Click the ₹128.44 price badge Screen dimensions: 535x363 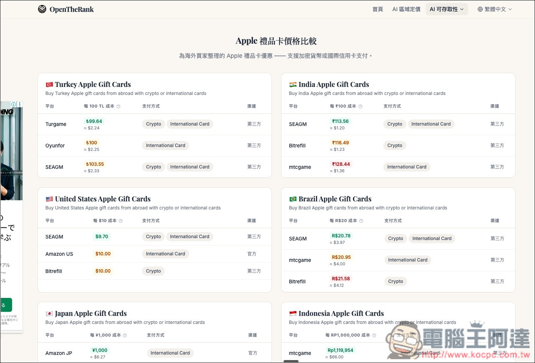341,164
